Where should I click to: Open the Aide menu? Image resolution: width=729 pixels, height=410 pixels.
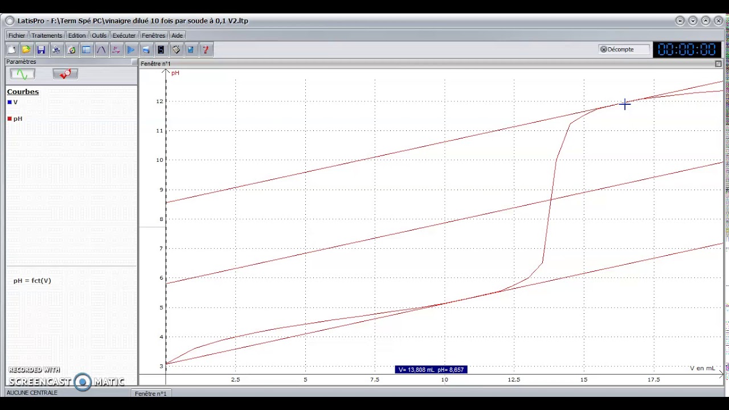point(177,35)
